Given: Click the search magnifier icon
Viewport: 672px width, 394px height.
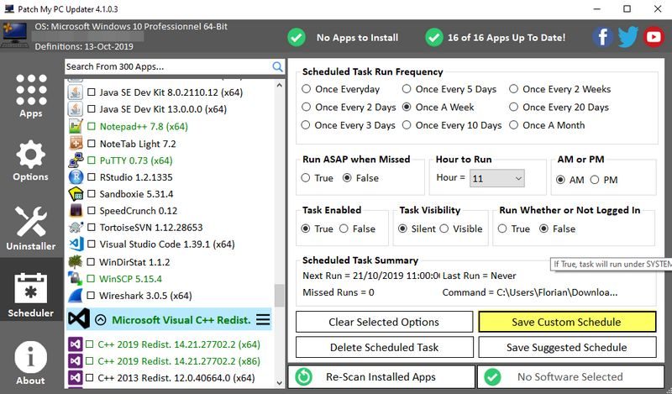Looking at the screenshot, I should tap(278, 66).
